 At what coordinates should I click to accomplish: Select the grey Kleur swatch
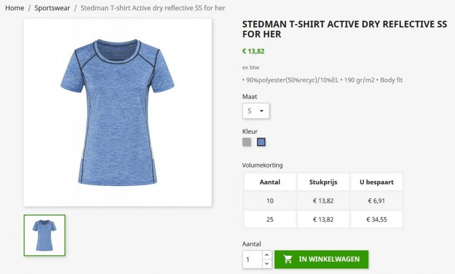pyautogui.click(x=247, y=142)
